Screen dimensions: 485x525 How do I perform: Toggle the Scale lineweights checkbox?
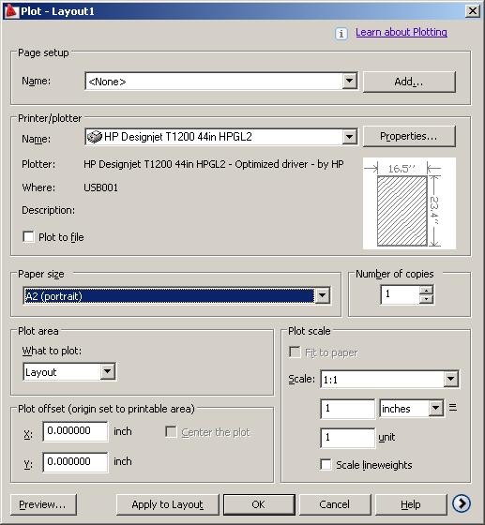pyautogui.click(x=326, y=464)
